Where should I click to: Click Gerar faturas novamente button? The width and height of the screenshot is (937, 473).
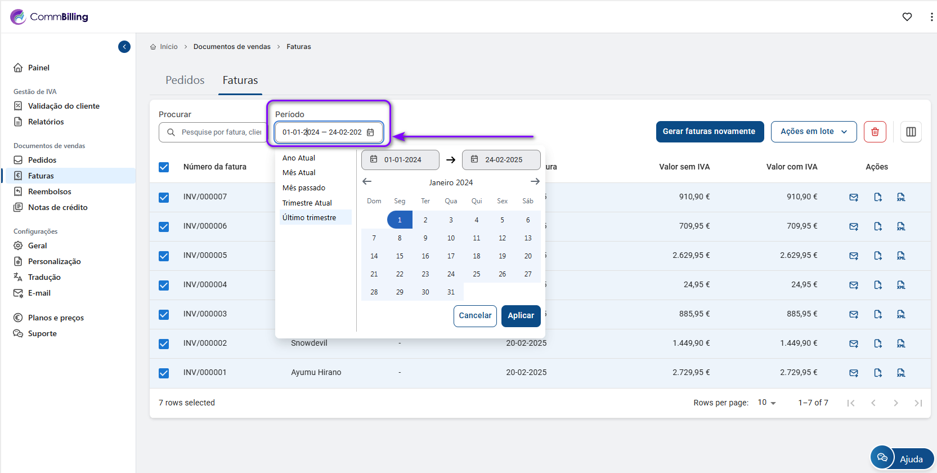[709, 132]
